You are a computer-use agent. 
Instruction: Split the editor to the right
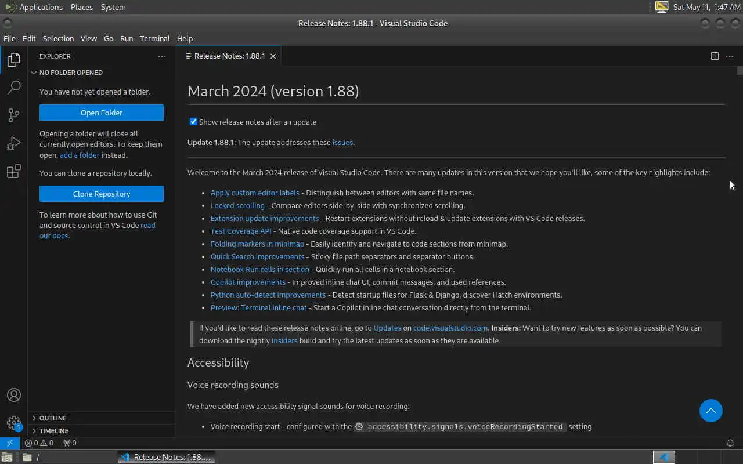point(715,56)
